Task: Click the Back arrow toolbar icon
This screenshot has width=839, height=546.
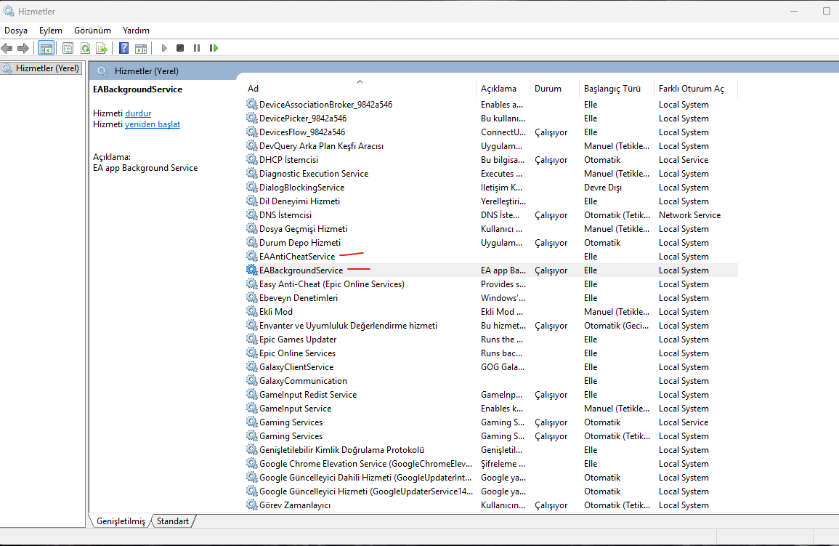Action: 7,48
